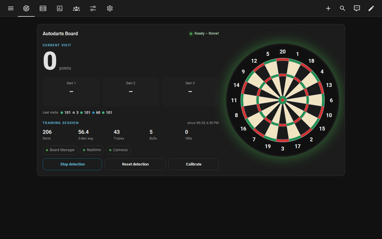The width and height of the screenshot is (382, 239).
Task: Click the number 11 on dartboard
Action: point(234,100)
